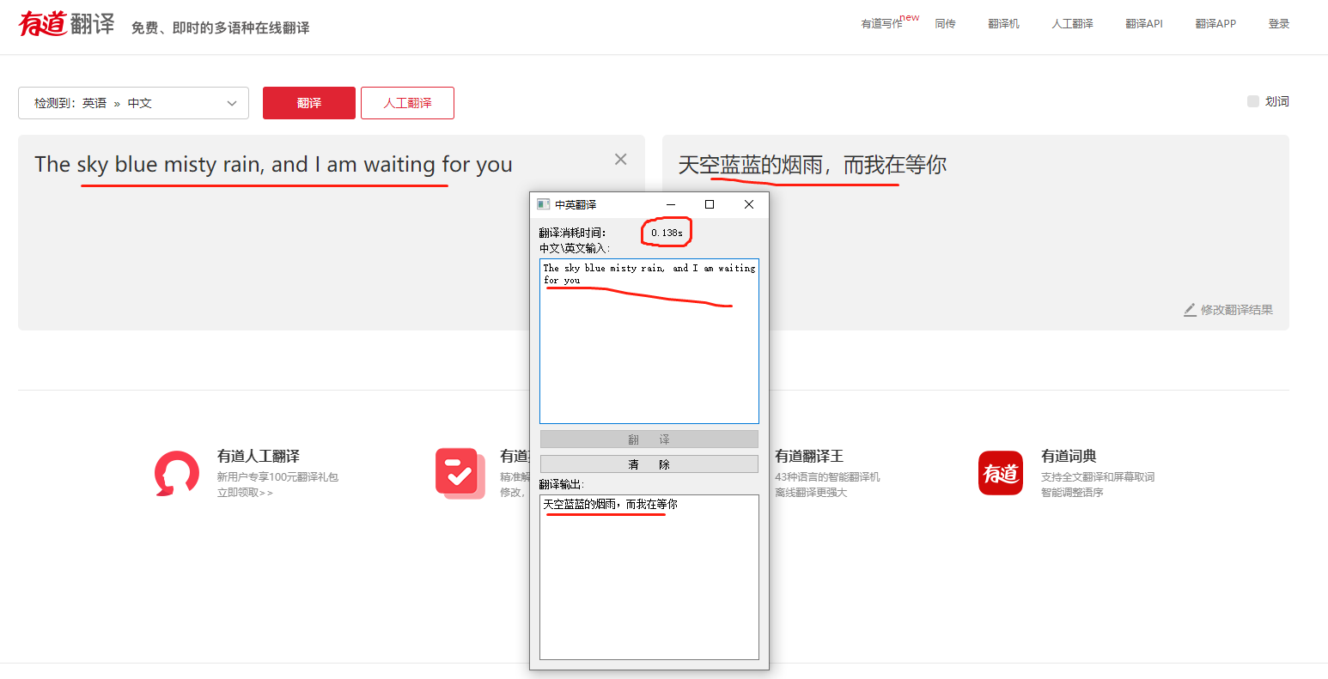Image resolution: width=1328 pixels, height=679 pixels.
Task: Open 有道写作 in top navigation
Action: (882, 24)
